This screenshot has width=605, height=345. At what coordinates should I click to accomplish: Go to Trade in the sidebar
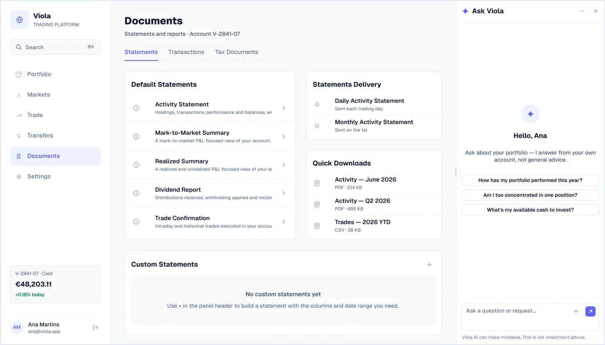(x=55, y=115)
